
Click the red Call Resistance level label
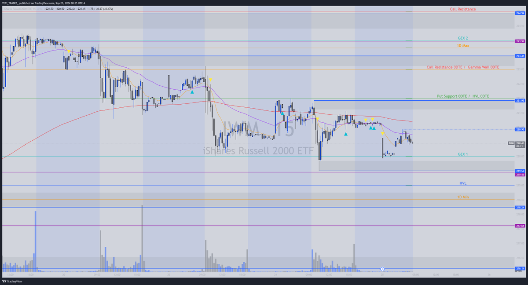462,9
